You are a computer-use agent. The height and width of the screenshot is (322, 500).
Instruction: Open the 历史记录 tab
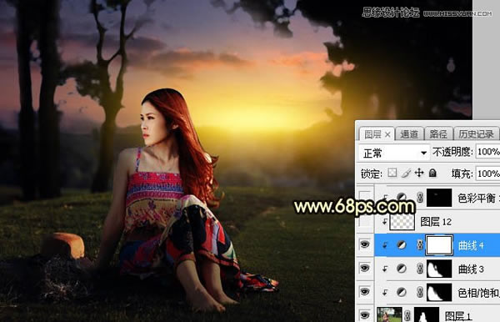pos(476,134)
